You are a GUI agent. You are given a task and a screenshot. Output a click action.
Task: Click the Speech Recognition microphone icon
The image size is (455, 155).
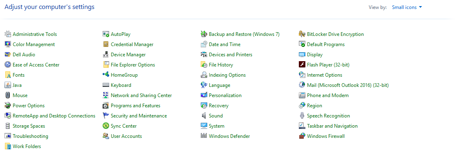coord(302,115)
